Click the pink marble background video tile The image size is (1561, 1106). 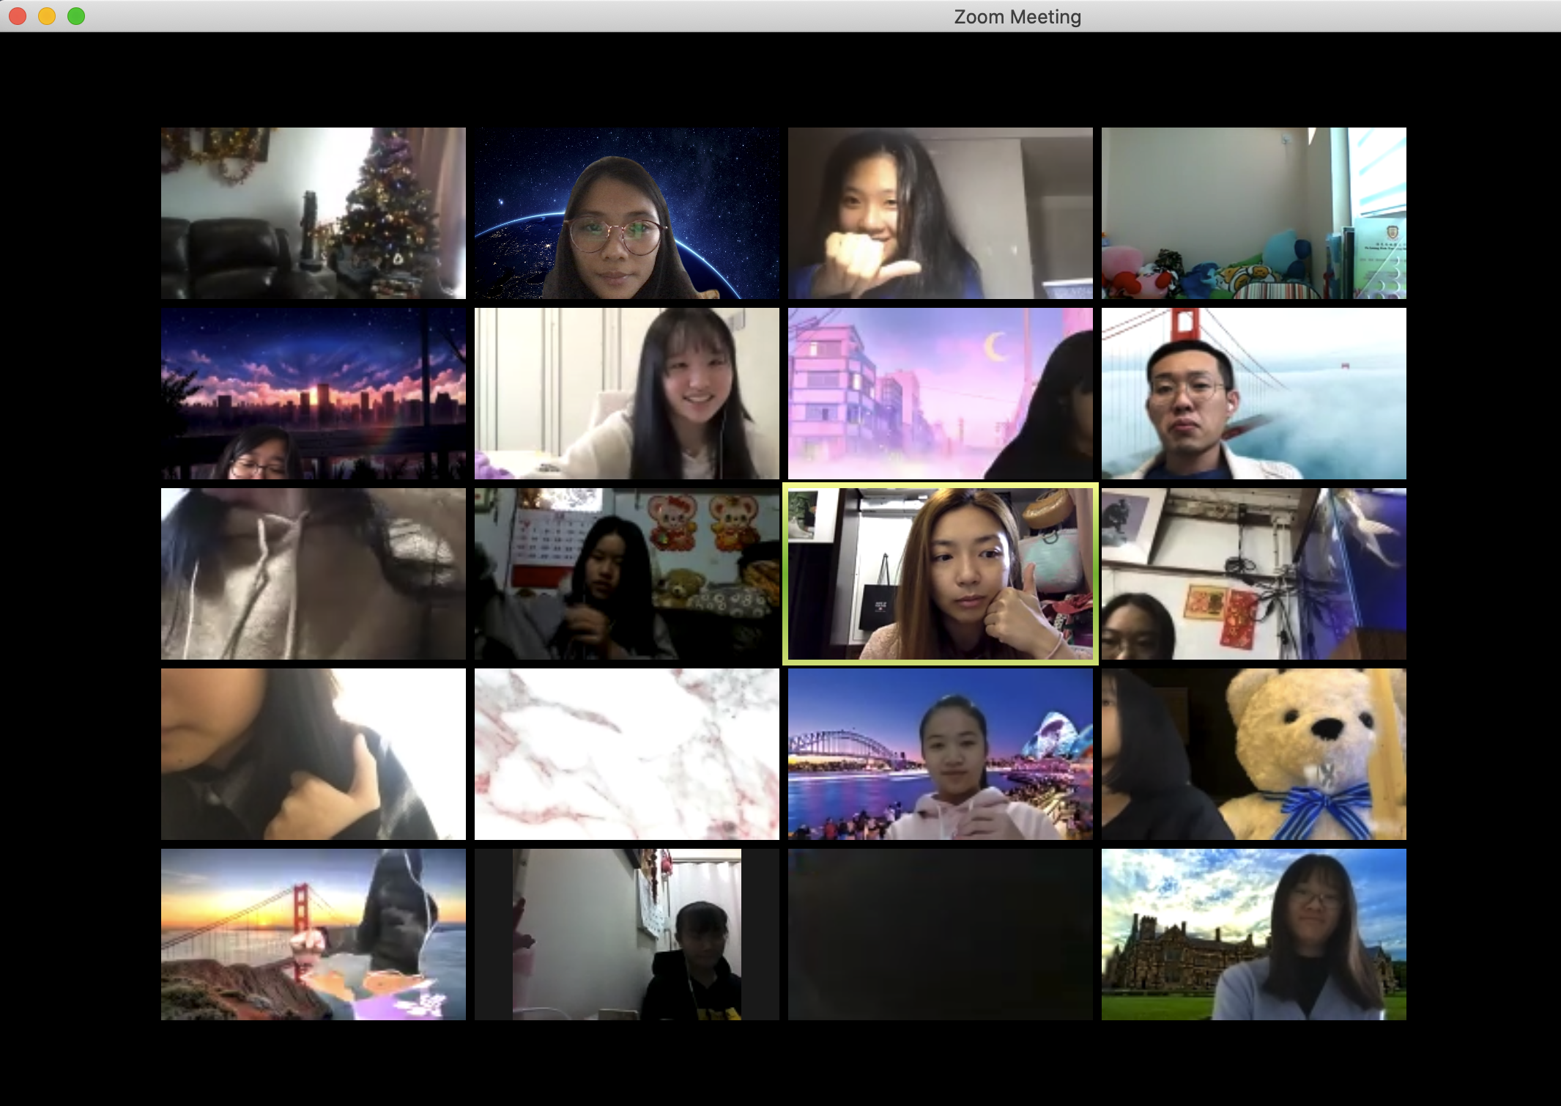tap(626, 754)
